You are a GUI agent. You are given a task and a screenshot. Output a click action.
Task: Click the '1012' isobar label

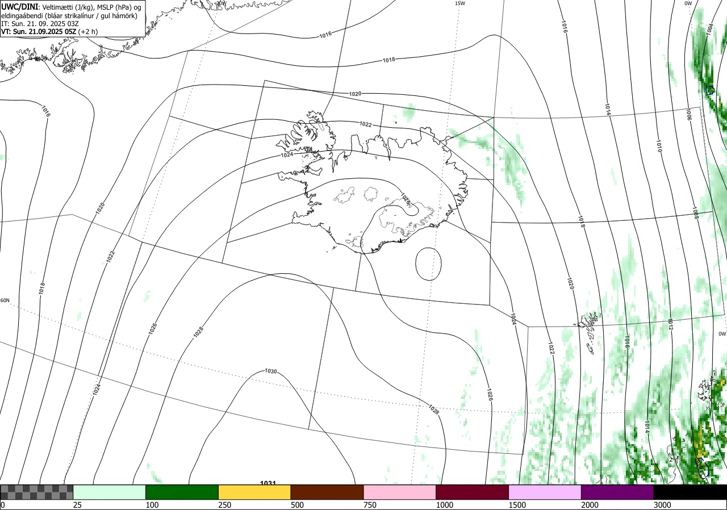tap(670, 325)
